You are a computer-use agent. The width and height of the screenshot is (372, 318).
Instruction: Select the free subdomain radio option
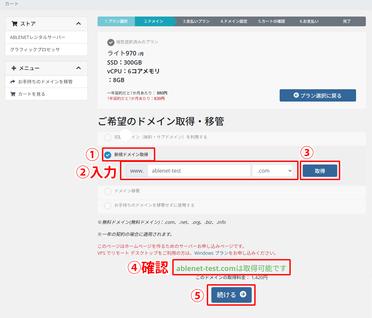tap(108, 138)
